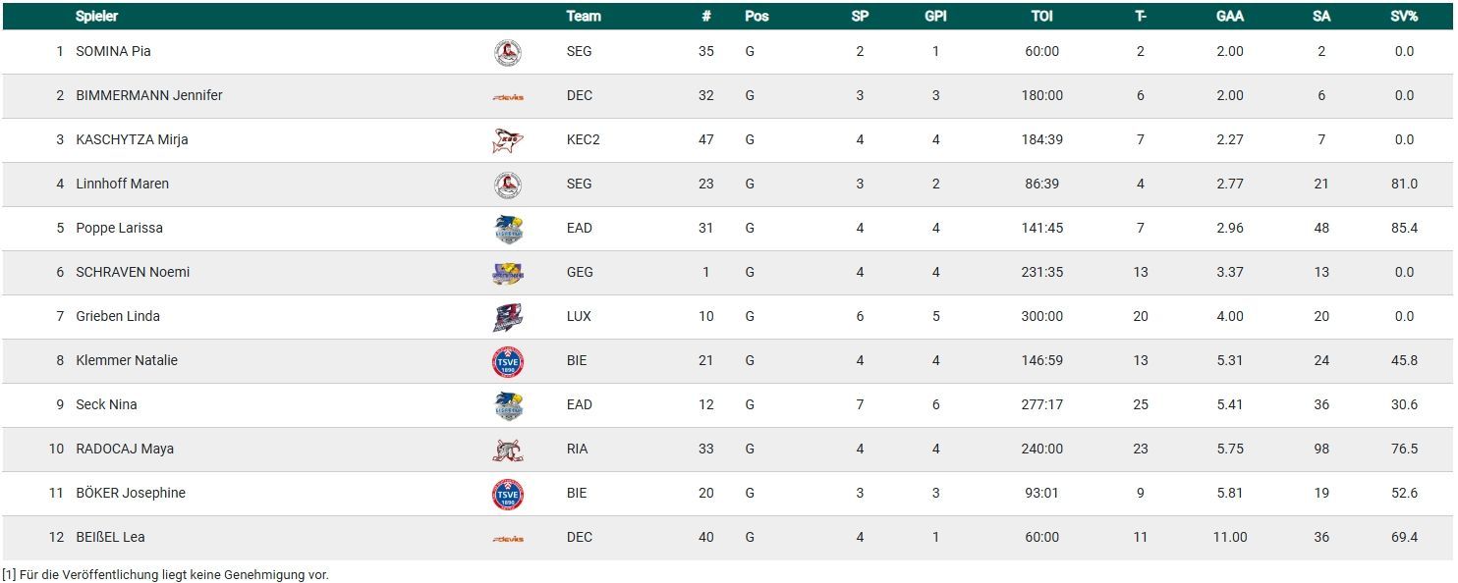This screenshot has width=1458, height=583.
Task: Open player Seck Nina
Action: [106, 404]
